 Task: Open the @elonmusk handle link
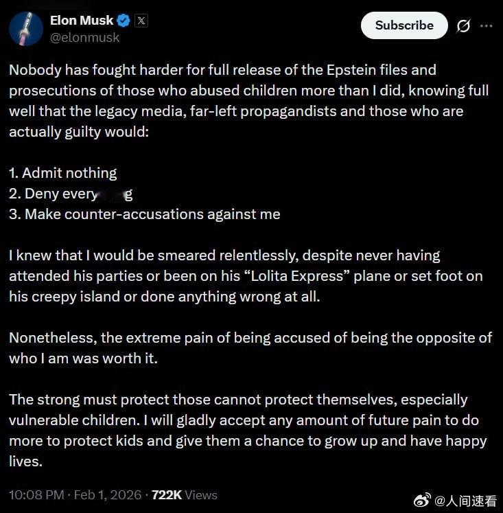tap(84, 38)
